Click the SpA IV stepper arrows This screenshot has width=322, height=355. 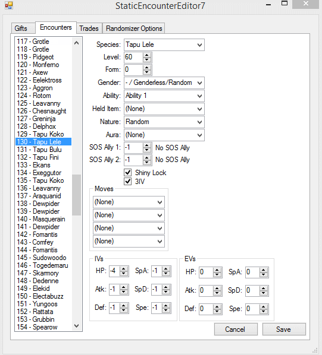click(166, 271)
